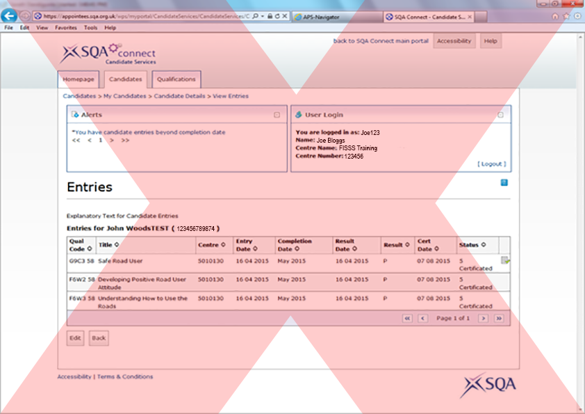The width and height of the screenshot is (585, 414).
Task: Click the browser forward arrow button
Action: click(x=24, y=16)
